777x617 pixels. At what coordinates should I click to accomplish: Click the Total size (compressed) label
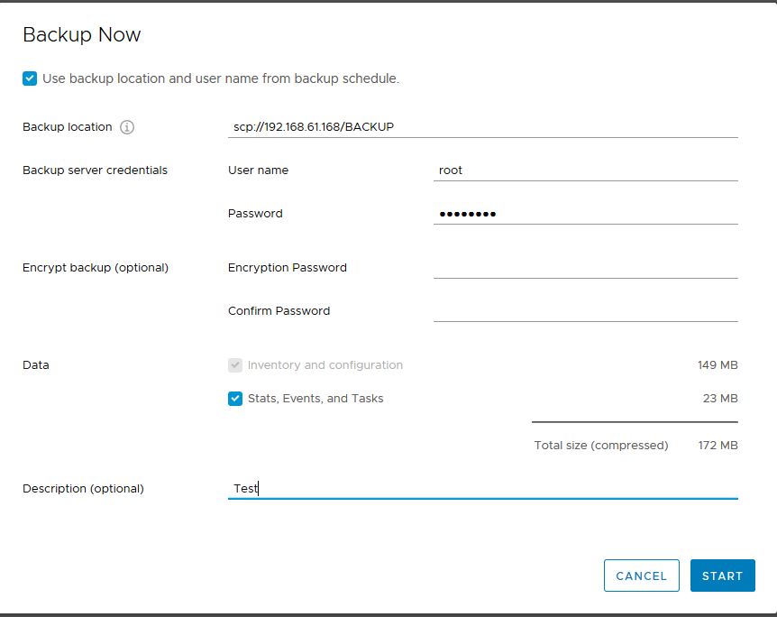pyautogui.click(x=601, y=446)
